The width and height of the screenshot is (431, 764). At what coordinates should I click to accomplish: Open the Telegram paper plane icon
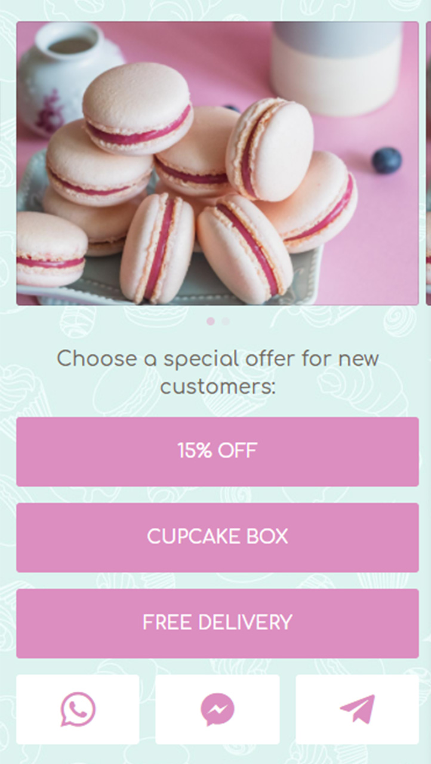point(358,709)
